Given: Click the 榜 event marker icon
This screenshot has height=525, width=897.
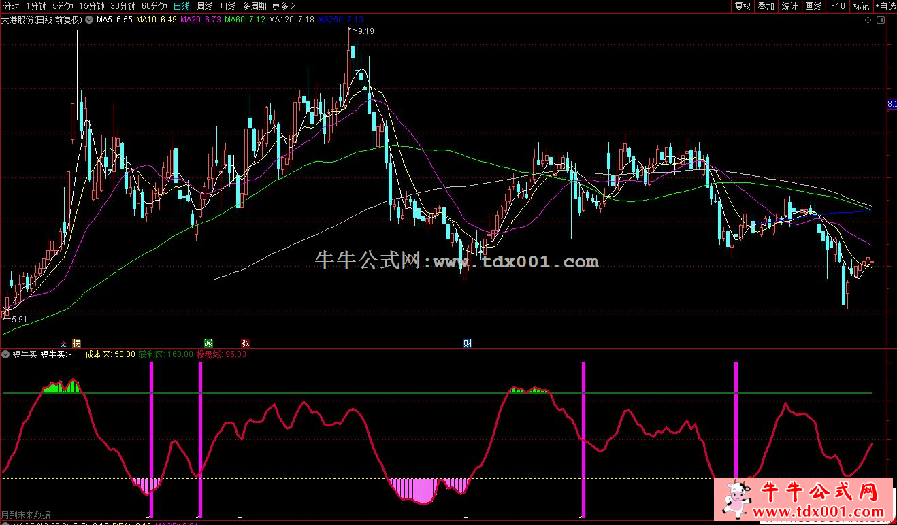Looking at the screenshot, I should point(77,343).
